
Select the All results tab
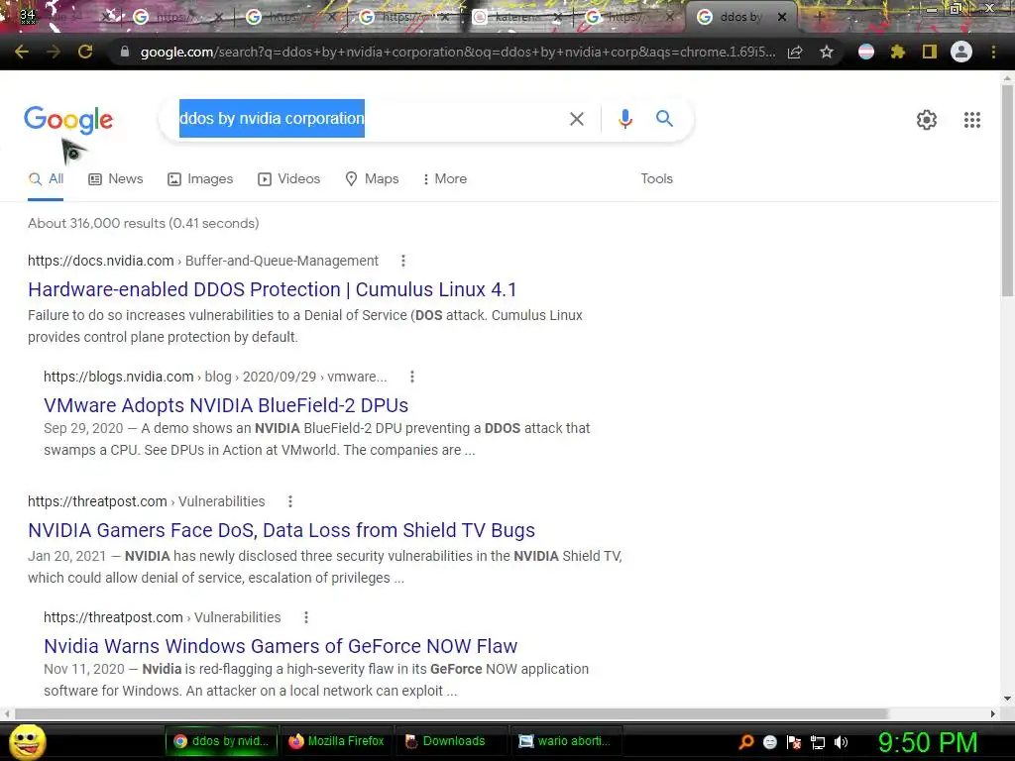[46, 178]
